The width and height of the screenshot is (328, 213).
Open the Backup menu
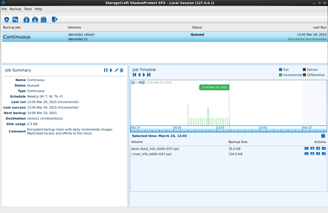[15, 9]
